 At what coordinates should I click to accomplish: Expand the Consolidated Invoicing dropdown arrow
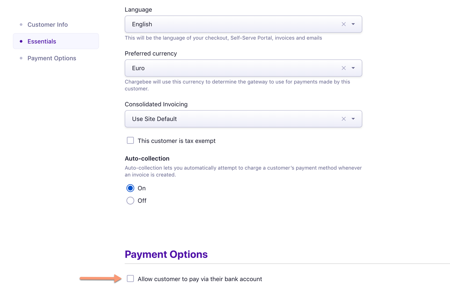[353, 119]
